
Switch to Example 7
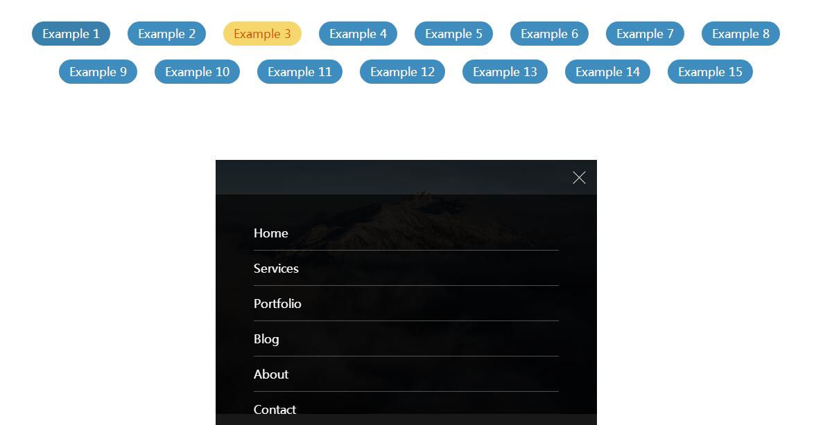pyautogui.click(x=645, y=34)
